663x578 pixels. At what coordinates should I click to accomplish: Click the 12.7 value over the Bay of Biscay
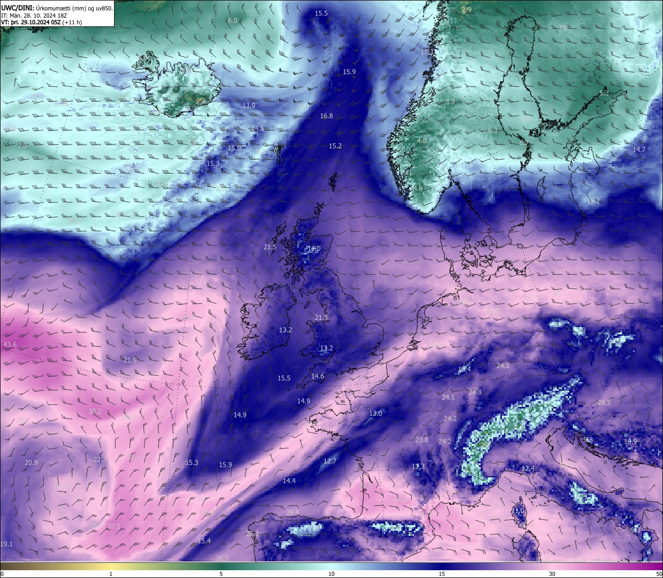330,461
